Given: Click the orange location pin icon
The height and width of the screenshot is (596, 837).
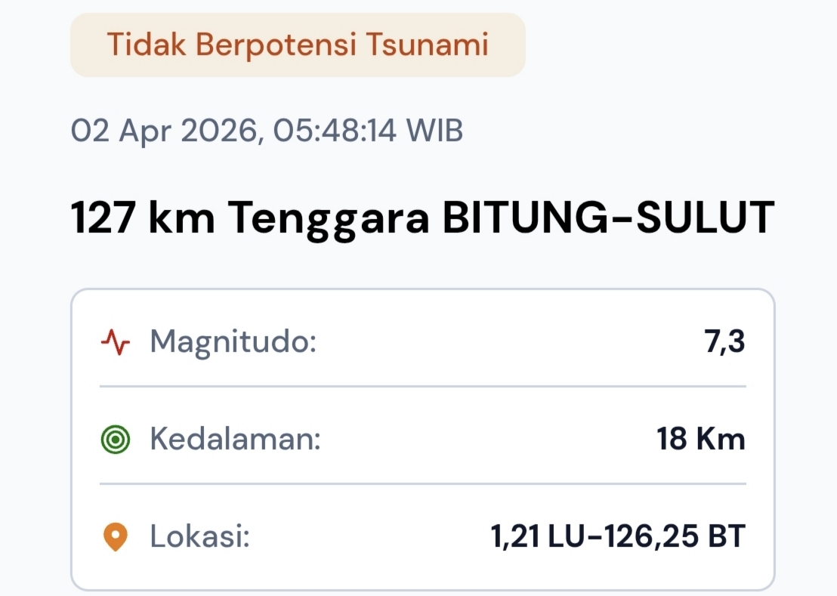Looking at the screenshot, I should point(115,537).
